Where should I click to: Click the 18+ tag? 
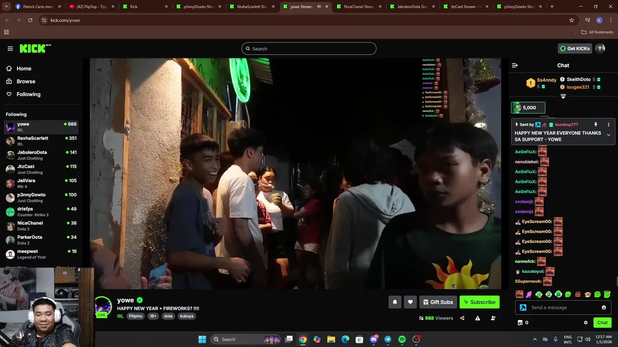153,316
